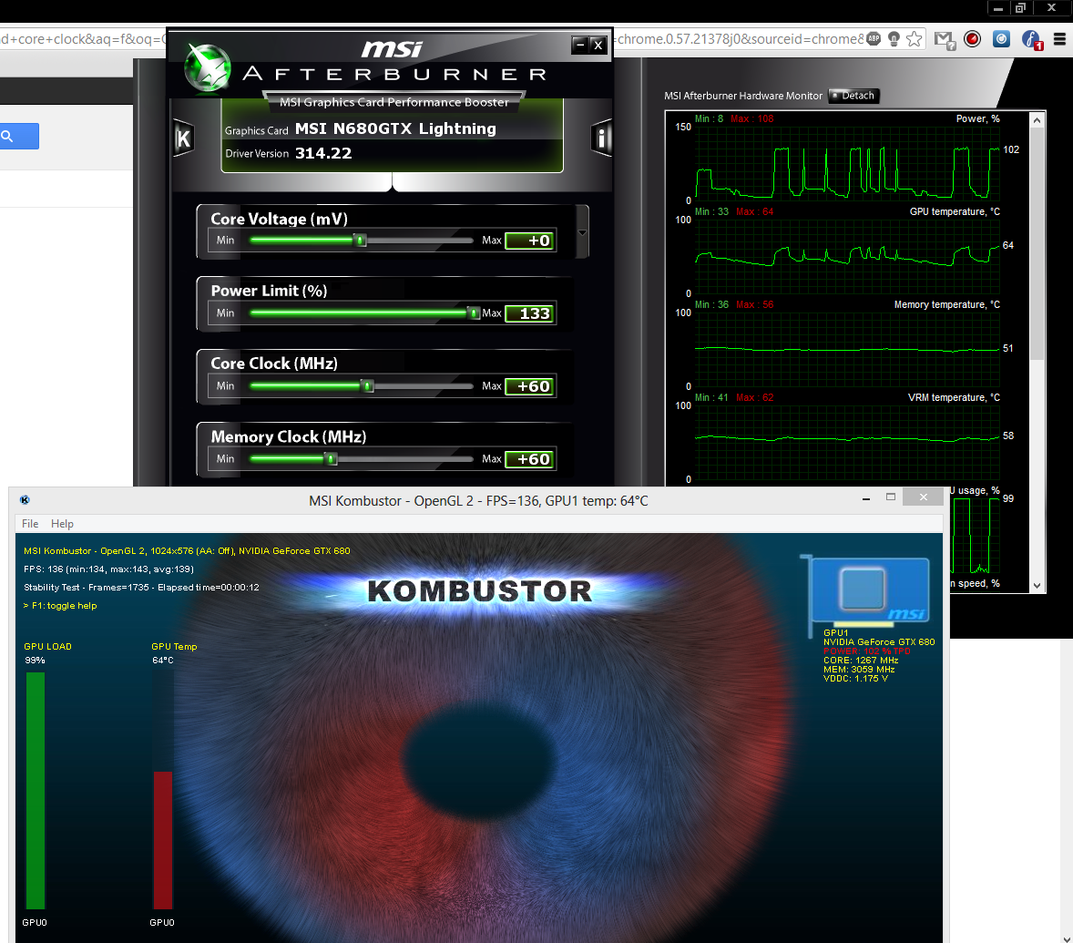The image size is (1073, 943).
Task: Detach the Hardware Monitor panel
Action: click(853, 96)
